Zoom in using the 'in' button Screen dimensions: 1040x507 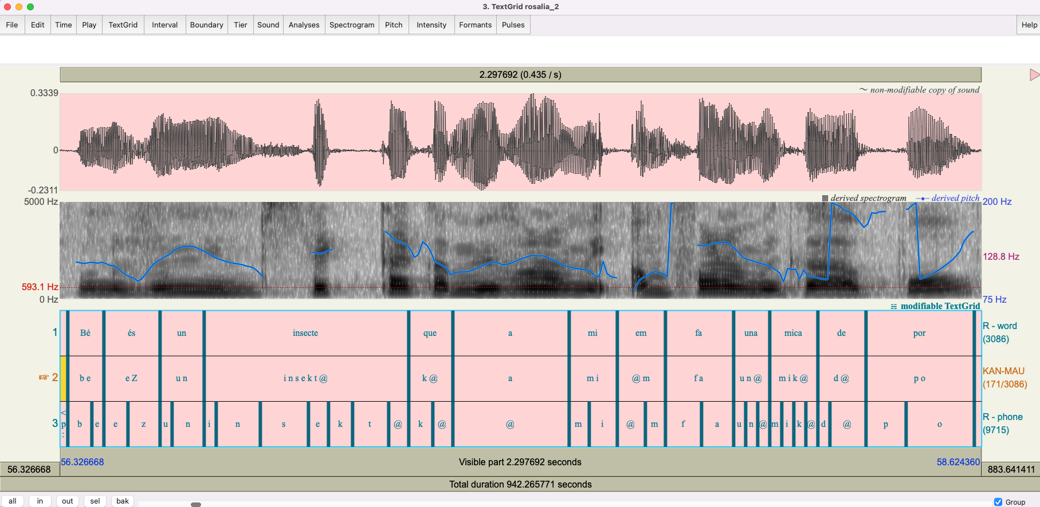[40, 501]
